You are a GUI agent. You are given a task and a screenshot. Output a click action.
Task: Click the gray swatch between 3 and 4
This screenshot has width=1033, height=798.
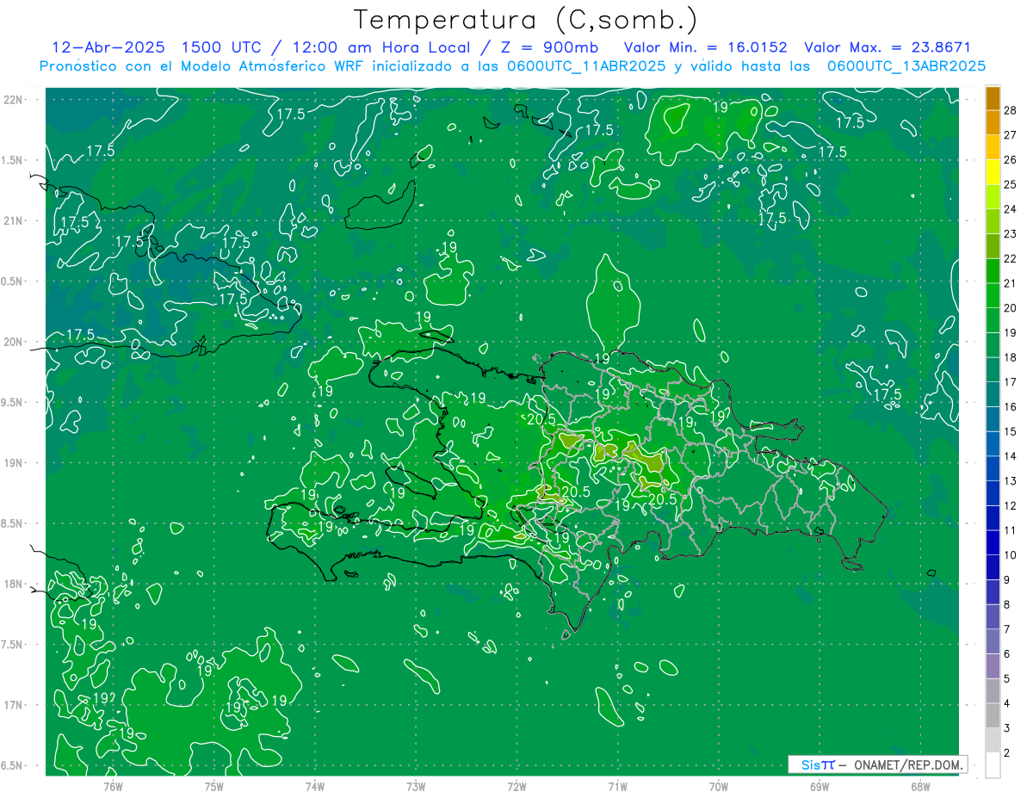pyautogui.click(x=993, y=715)
